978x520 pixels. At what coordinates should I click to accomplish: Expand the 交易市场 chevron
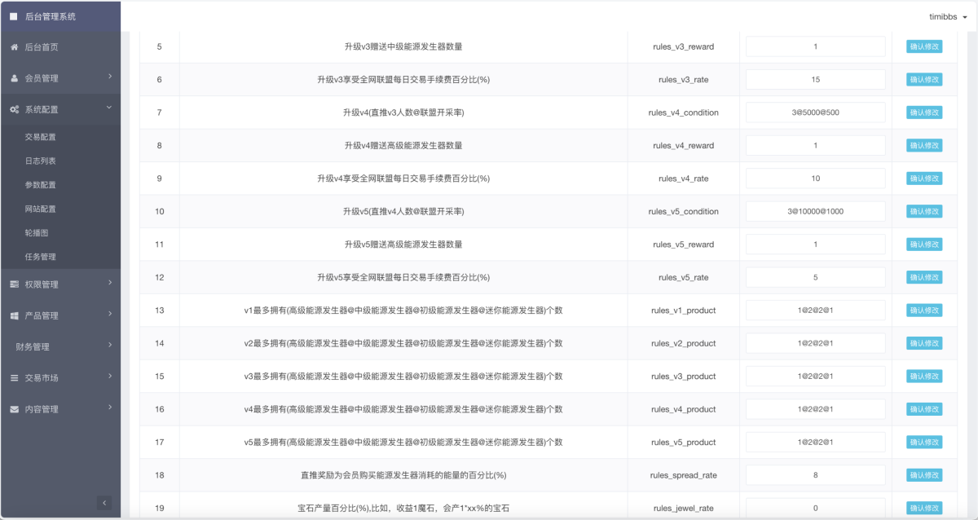click(109, 377)
